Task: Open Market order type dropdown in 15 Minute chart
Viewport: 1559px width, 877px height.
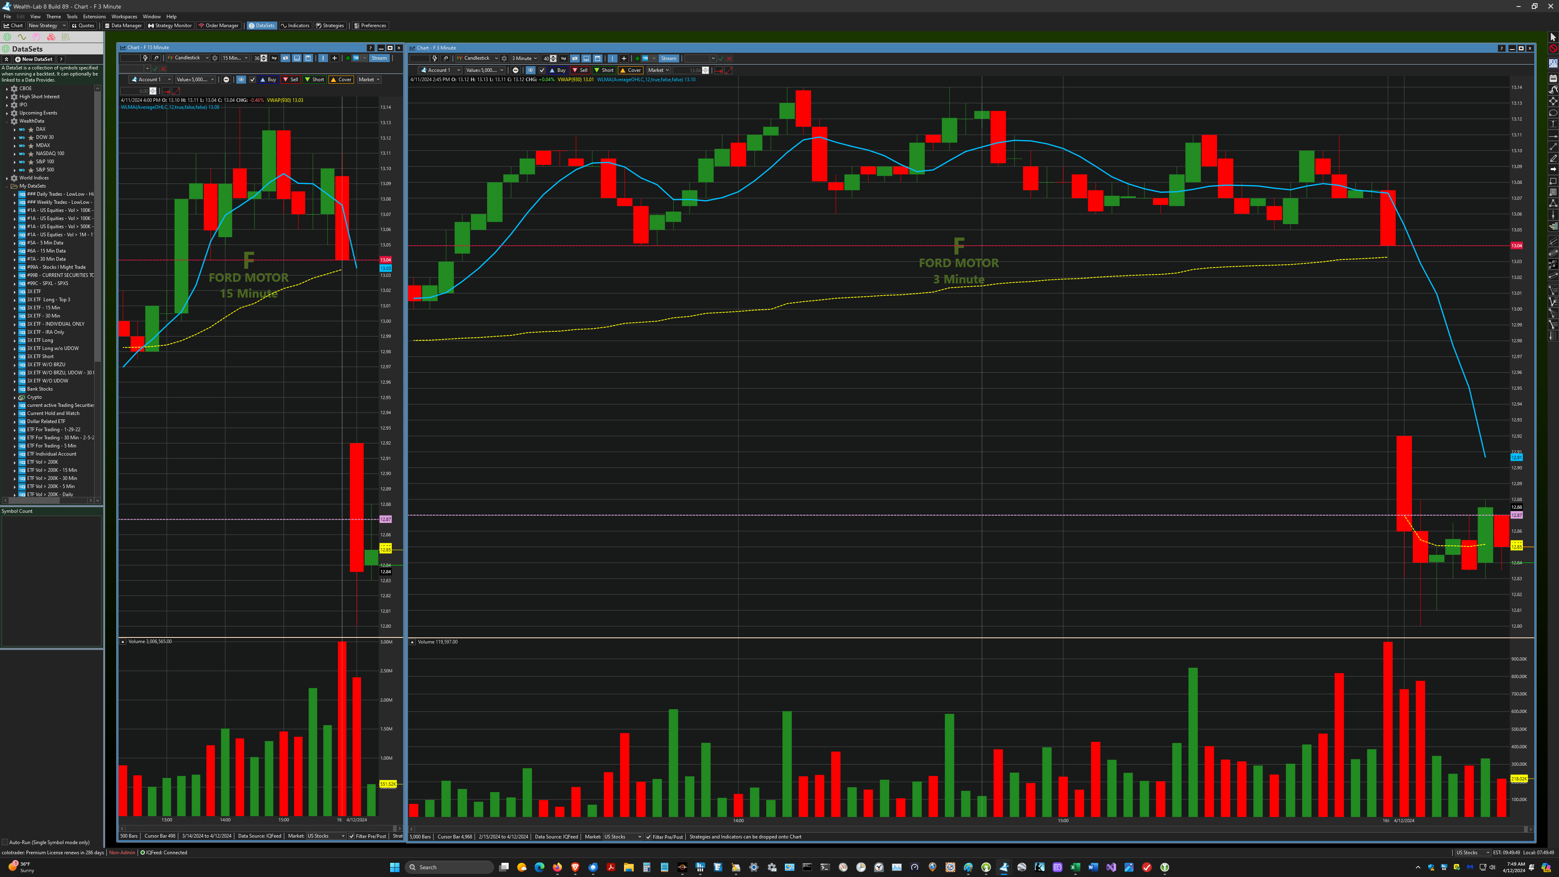Action: 369,79
